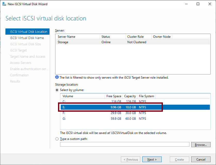Screen dimensions: 216x165
Task: Open iSCSI Virtual Disk Location step
Action: coord(27,32)
